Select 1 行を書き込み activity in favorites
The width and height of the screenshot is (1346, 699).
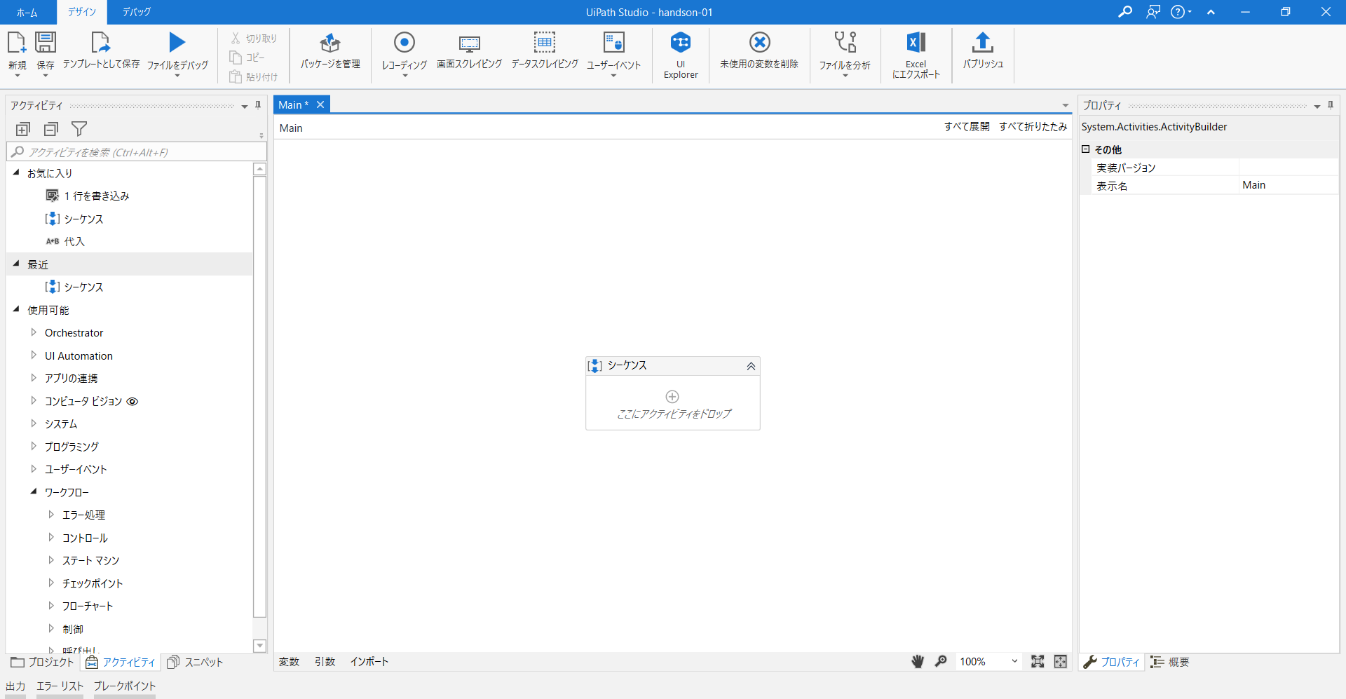[89, 196]
